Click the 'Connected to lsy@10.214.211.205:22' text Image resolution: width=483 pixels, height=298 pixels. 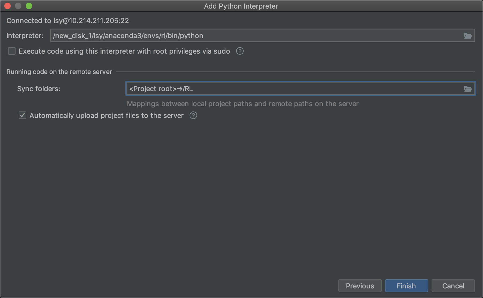click(x=68, y=21)
